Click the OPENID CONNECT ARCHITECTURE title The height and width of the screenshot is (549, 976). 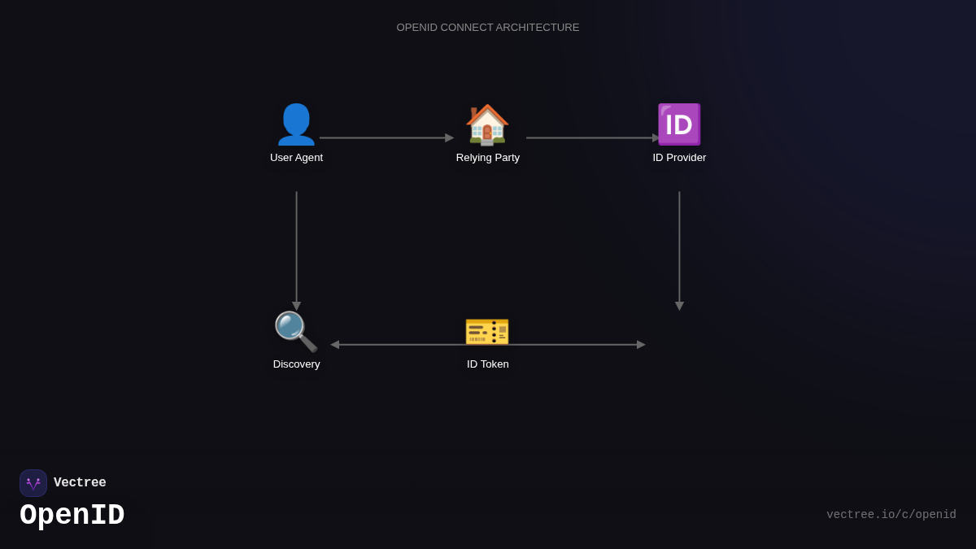tap(487, 27)
